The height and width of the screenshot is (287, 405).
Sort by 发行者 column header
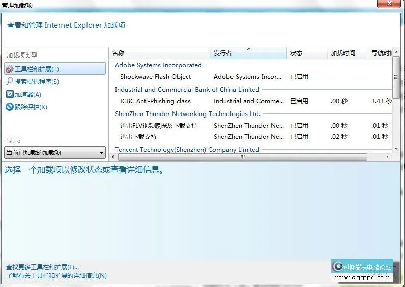248,53
